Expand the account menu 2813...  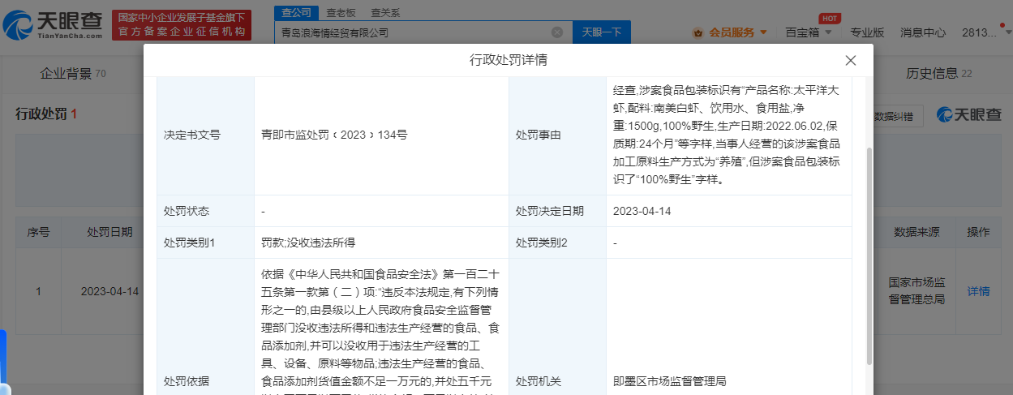[x=985, y=32]
